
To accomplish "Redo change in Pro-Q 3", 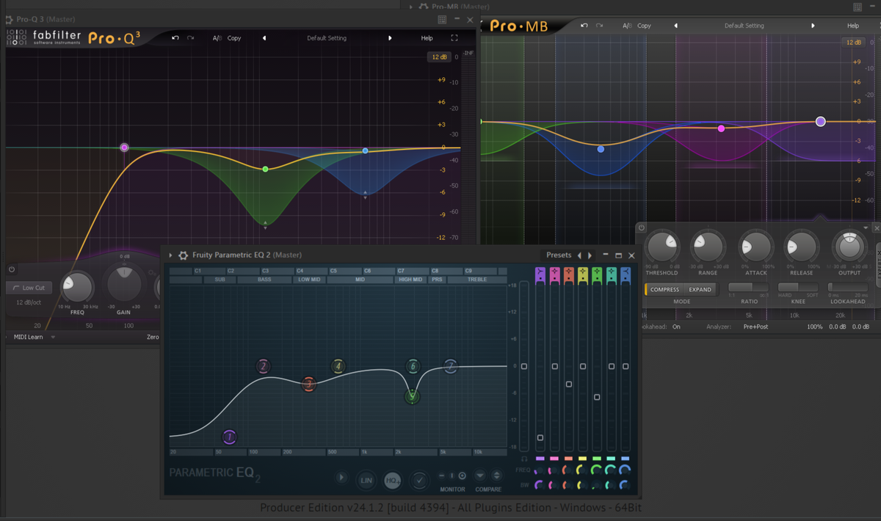I will pos(191,38).
